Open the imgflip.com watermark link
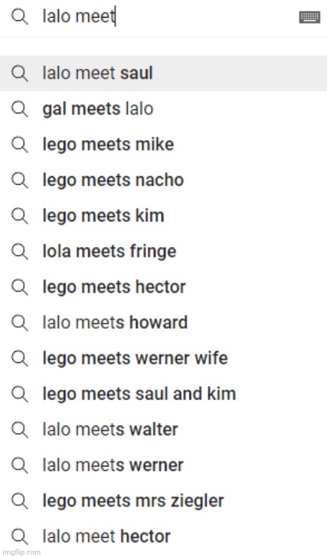Viewport: 327px width, 558px height. (21, 552)
